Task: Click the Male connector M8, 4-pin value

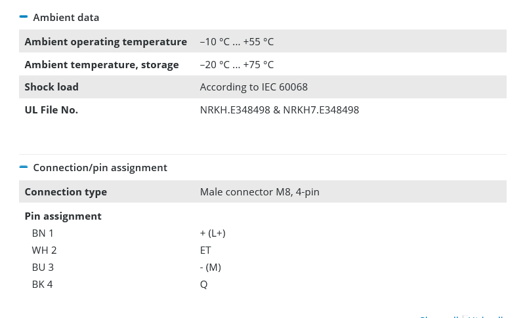Action: click(260, 192)
